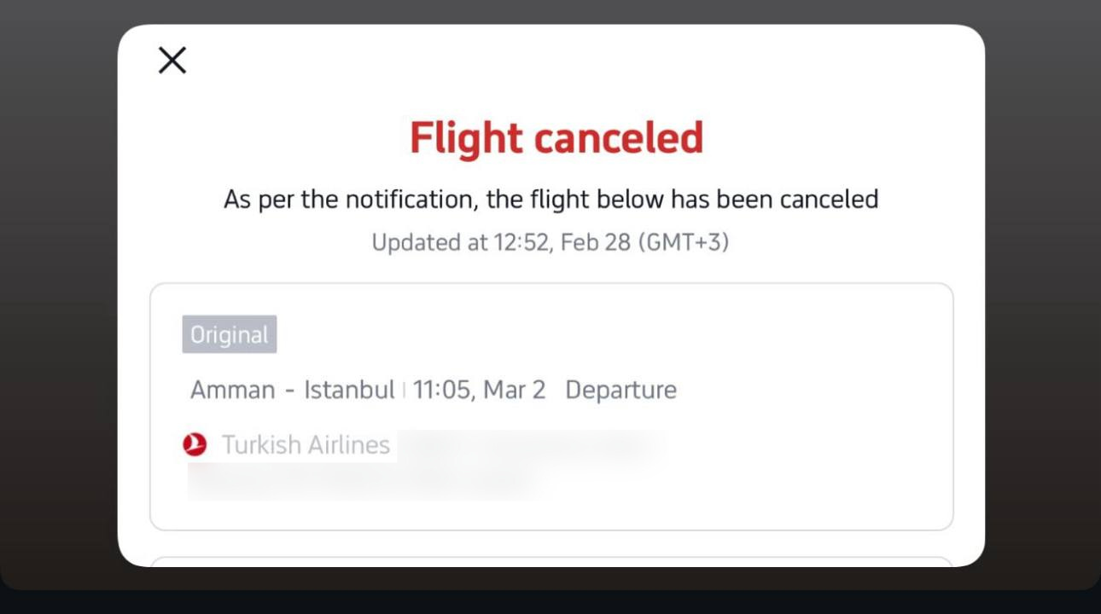This screenshot has width=1101, height=614.
Task: Click the divider between Istanbul and time
Action: (x=404, y=391)
